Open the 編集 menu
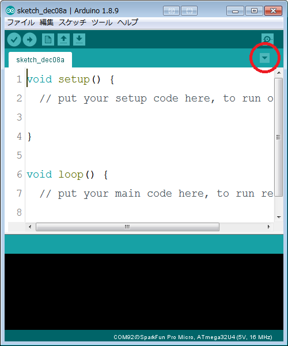288x346 pixels. coord(47,22)
